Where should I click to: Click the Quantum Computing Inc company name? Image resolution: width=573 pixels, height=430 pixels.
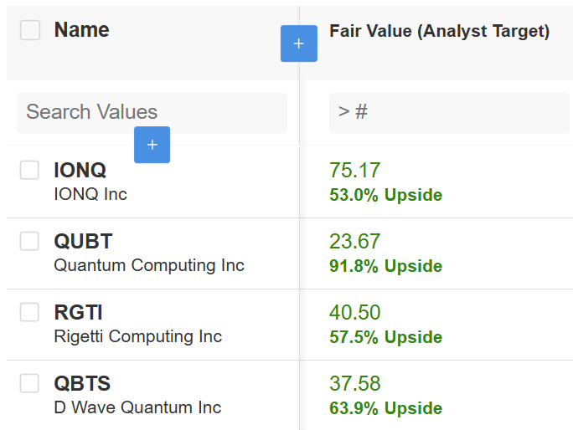click(149, 265)
